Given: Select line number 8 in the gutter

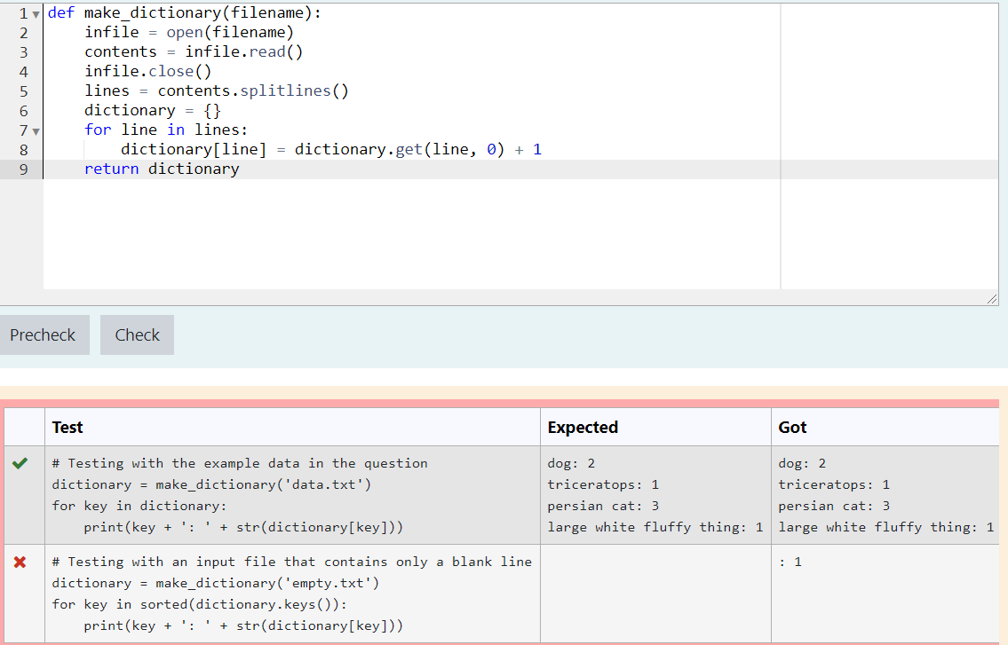Looking at the screenshot, I should (24, 150).
